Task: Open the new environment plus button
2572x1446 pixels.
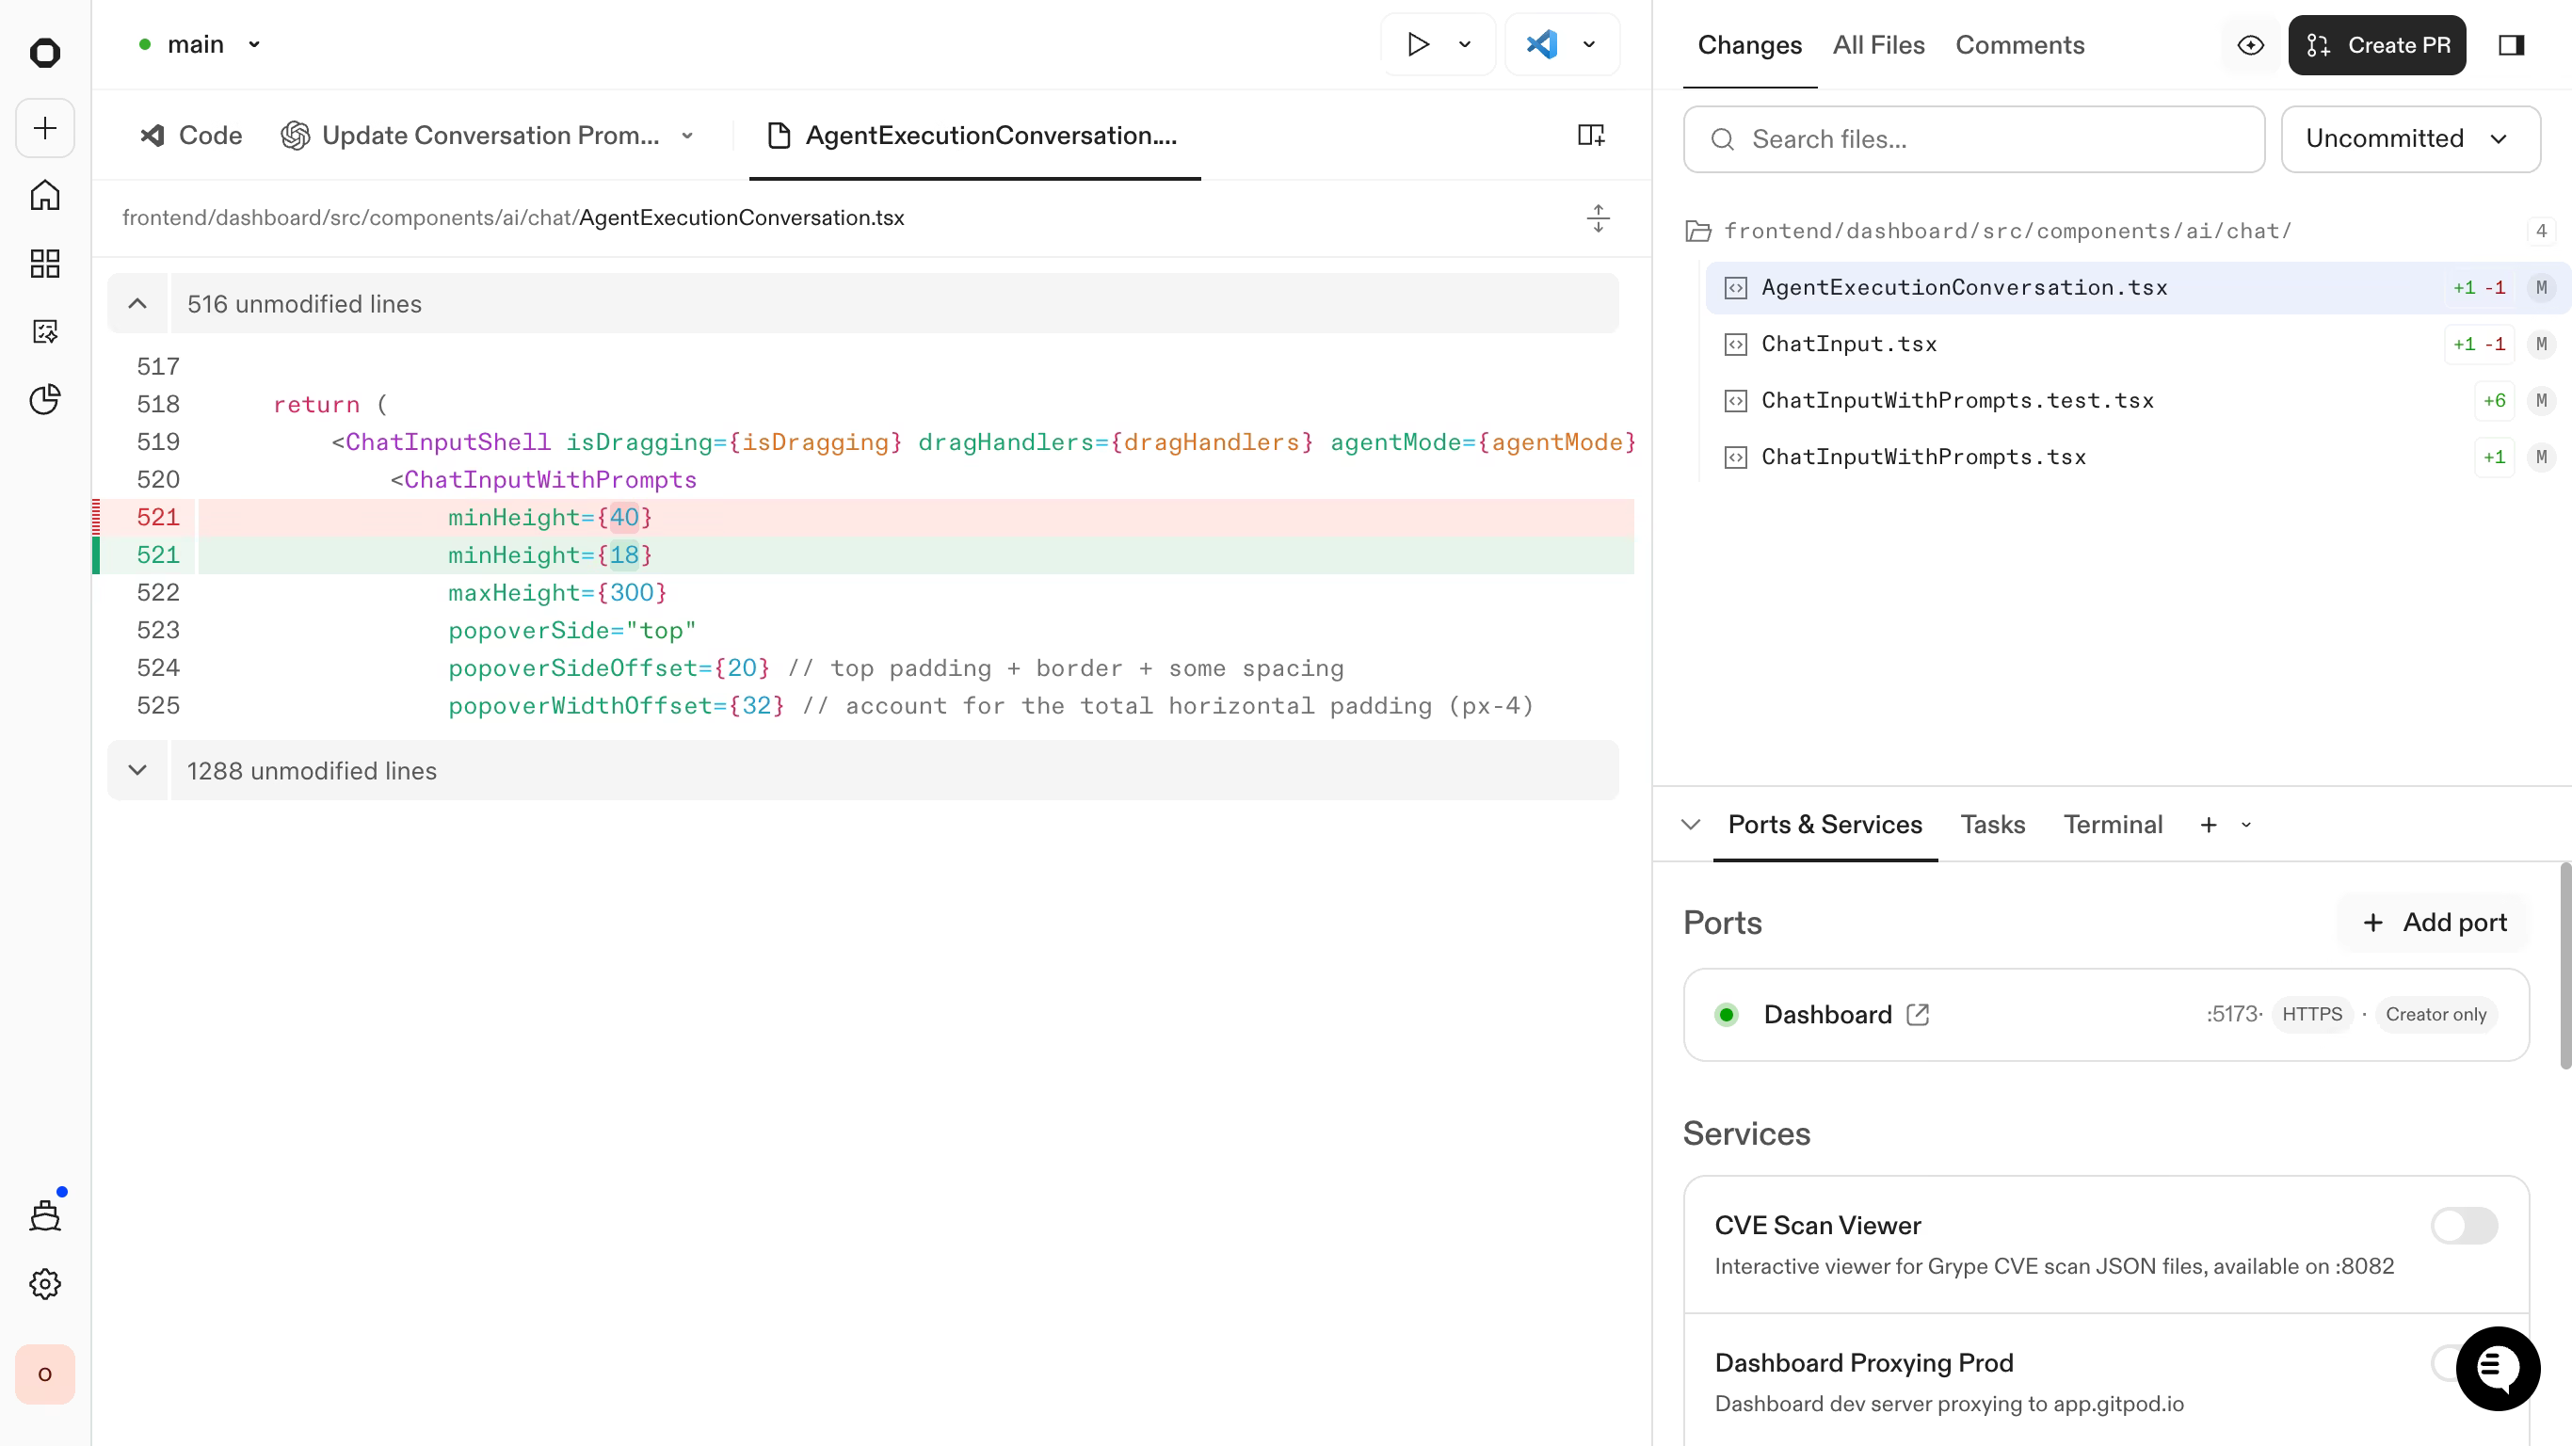Action: (45, 128)
